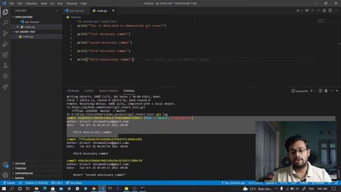
Task: Close main.py in Open Editors list
Action: click(x=18, y=27)
